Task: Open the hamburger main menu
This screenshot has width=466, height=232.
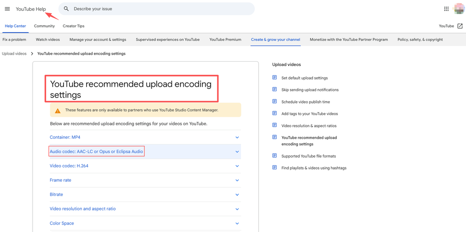Action: [7, 9]
